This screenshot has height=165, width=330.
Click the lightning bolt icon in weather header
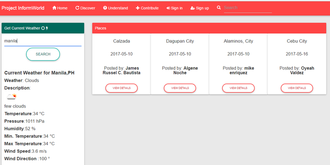pos(47,28)
